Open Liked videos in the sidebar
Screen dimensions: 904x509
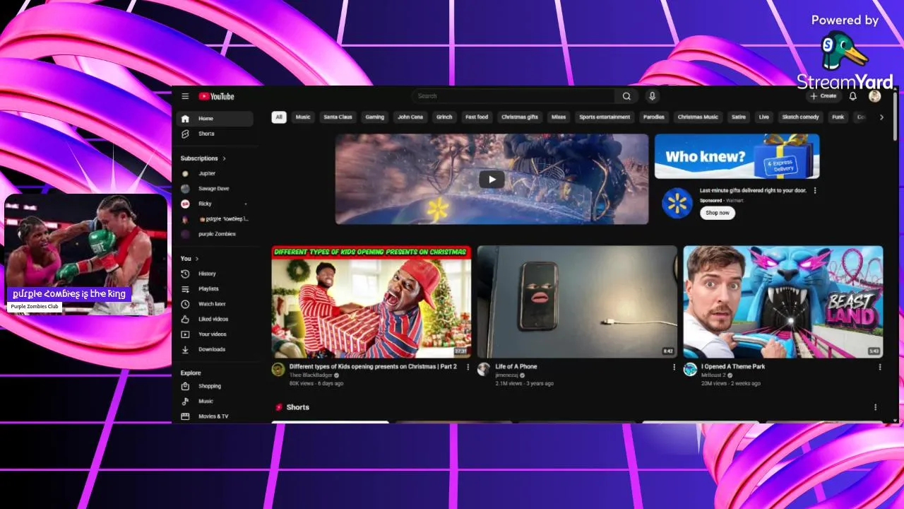(x=215, y=319)
